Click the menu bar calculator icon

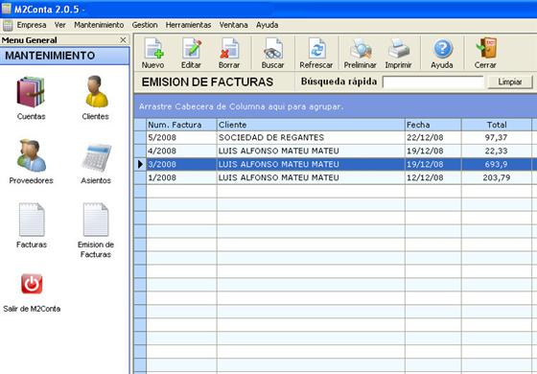8,25
